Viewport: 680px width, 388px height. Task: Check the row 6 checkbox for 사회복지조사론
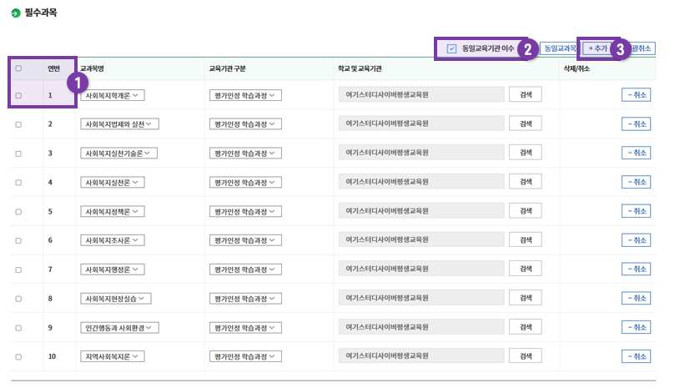click(18, 240)
